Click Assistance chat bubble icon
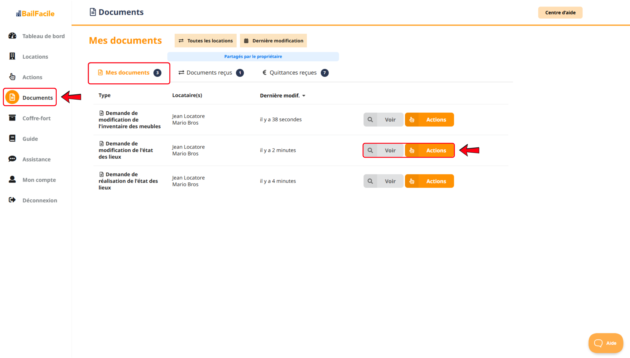Screen dimensions: 630x358 point(12,159)
